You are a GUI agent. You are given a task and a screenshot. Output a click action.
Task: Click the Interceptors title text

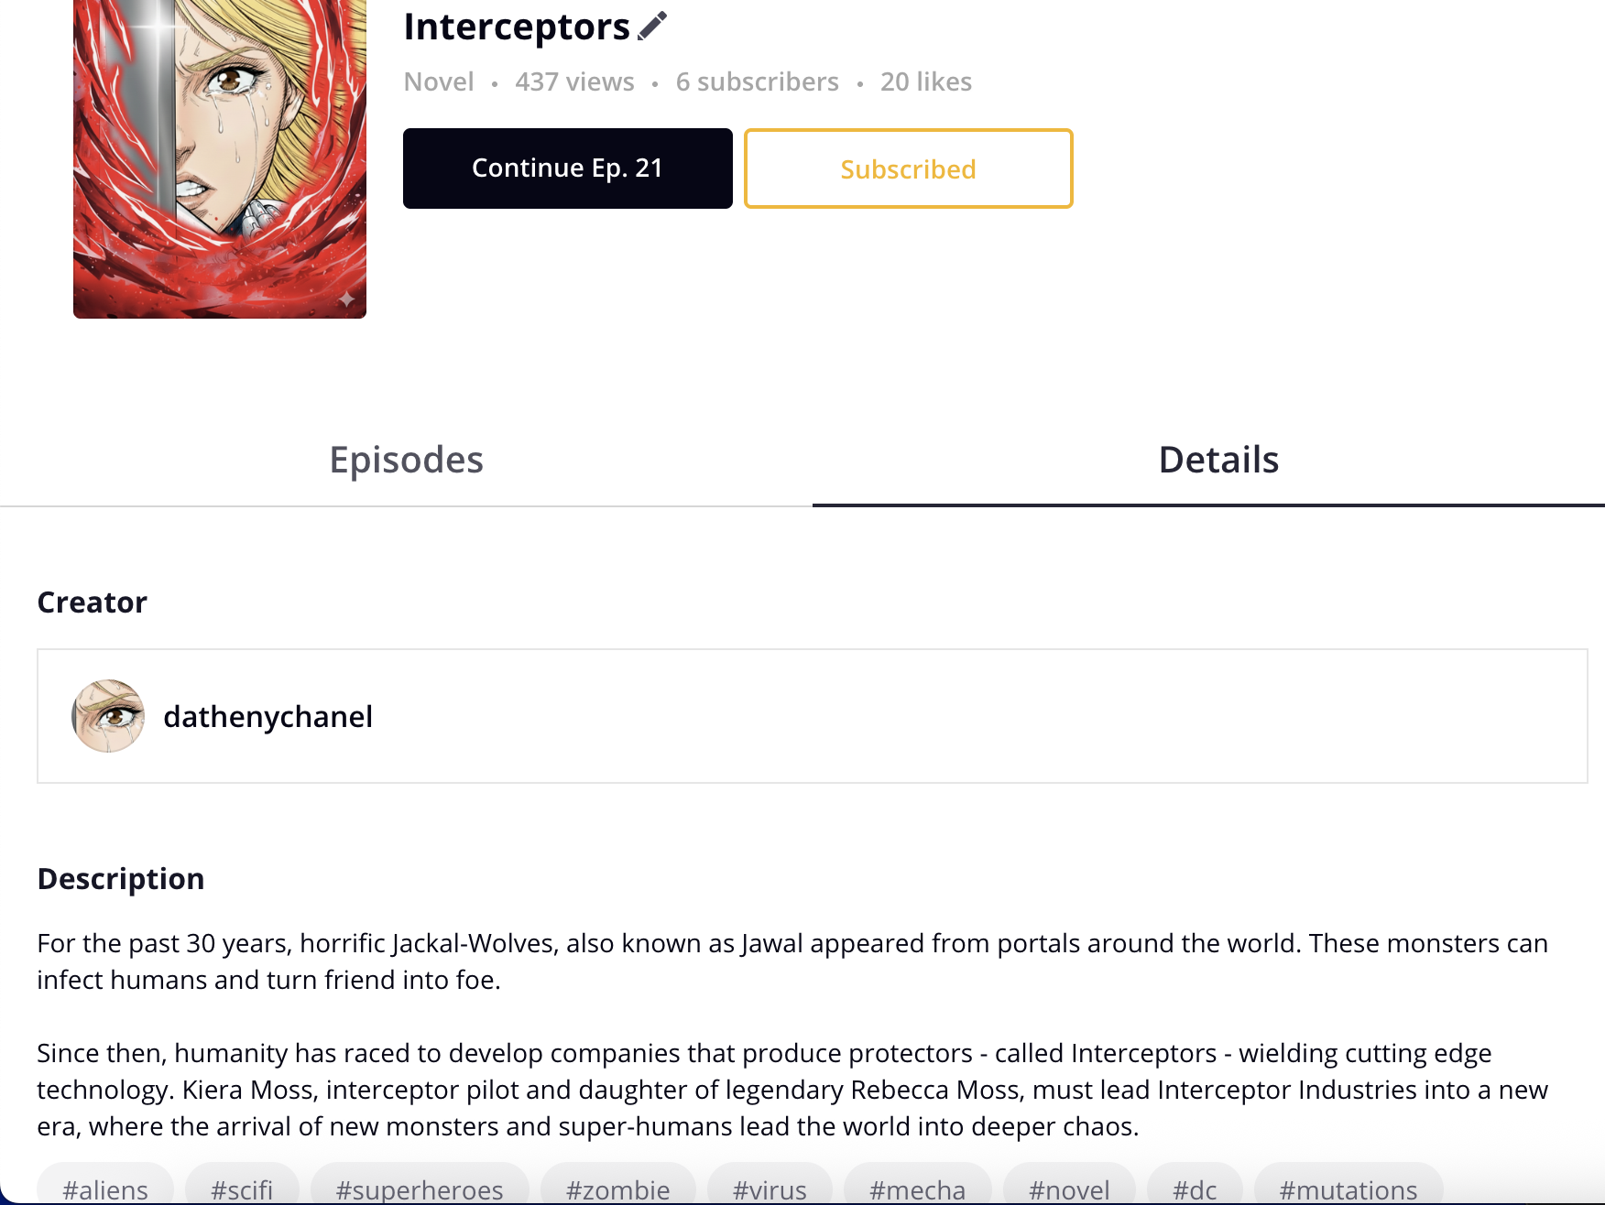(517, 27)
